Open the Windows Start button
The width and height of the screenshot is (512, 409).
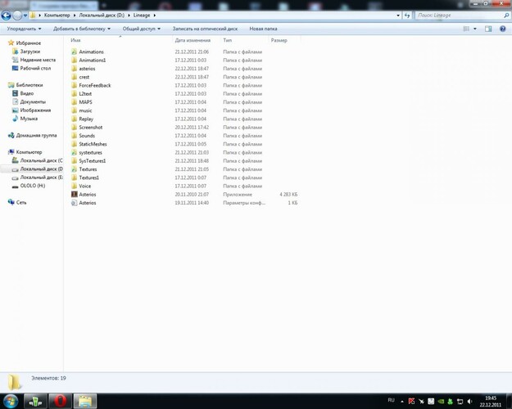[11, 401]
